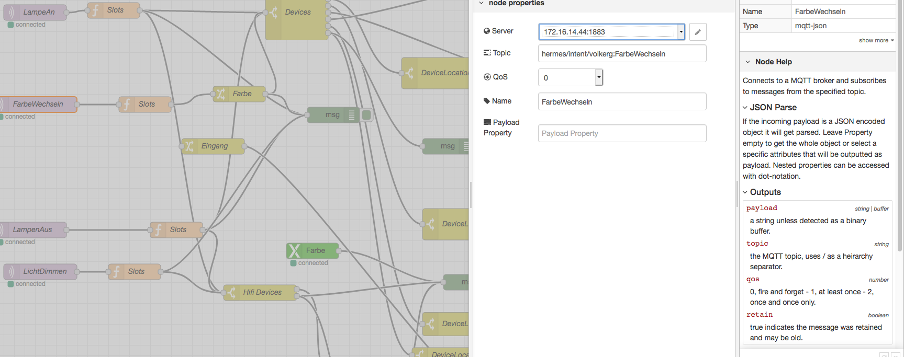Viewport: 904px width, 357px height.
Task: Click function icon of Slots node after FarbeWechseln
Action: (x=127, y=104)
